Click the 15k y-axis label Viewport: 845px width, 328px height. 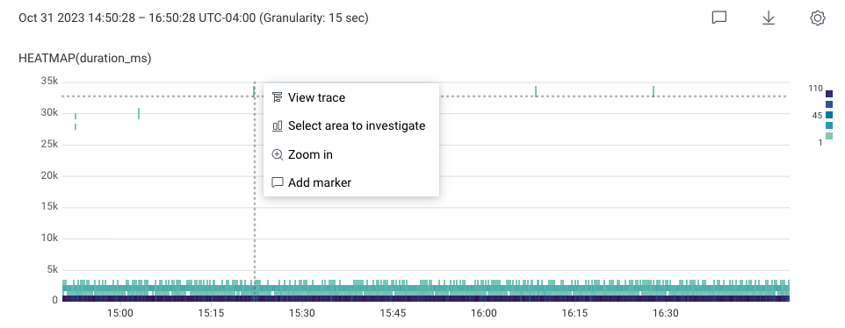[49, 206]
